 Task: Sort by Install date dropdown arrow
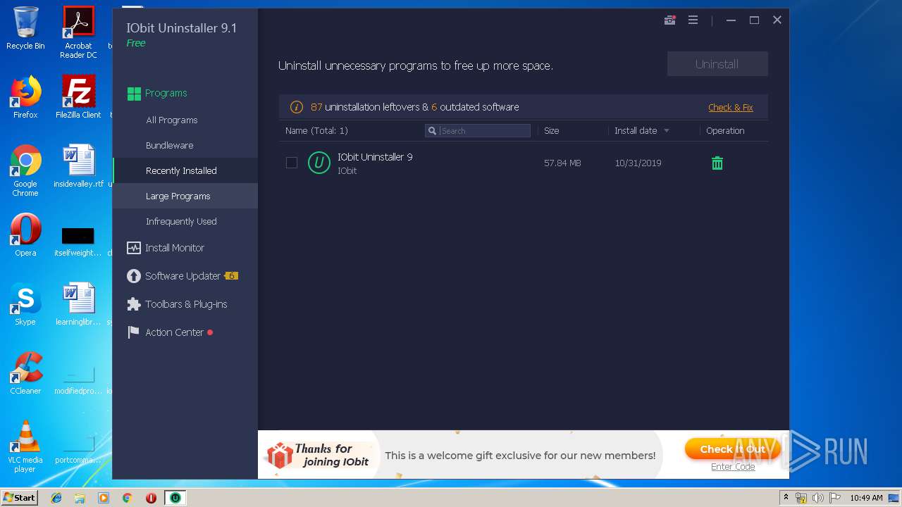(667, 131)
